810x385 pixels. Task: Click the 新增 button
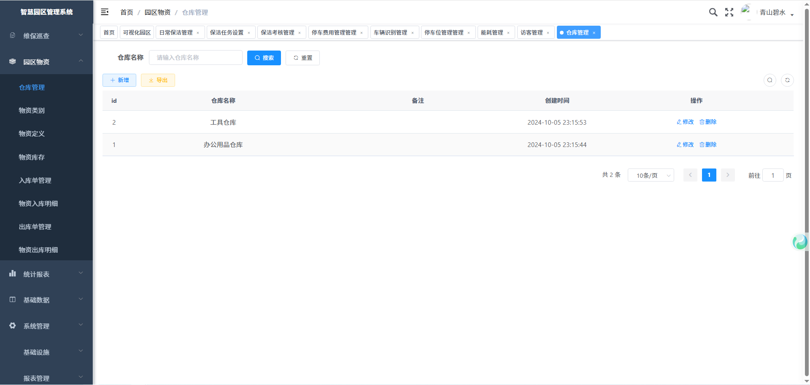119,80
